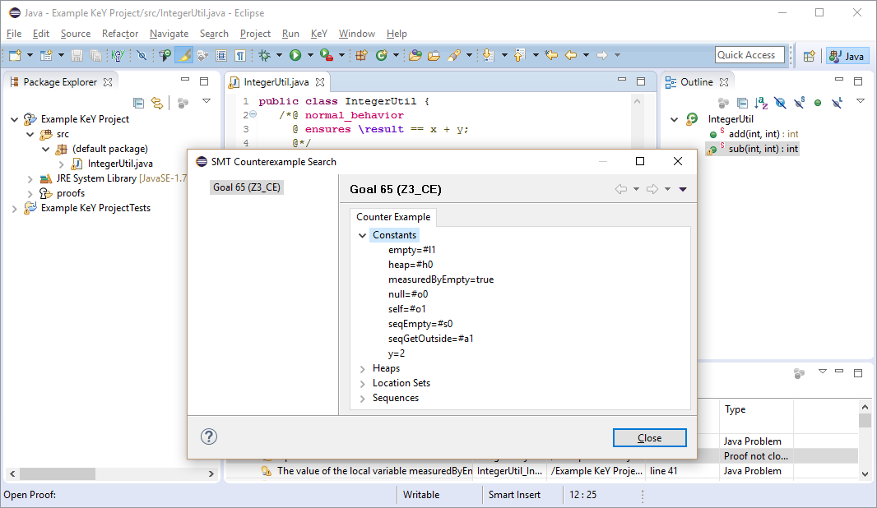This screenshot has height=508, width=877.
Task: Click the New Java Class icon
Action: pyautogui.click(x=382, y=55)
